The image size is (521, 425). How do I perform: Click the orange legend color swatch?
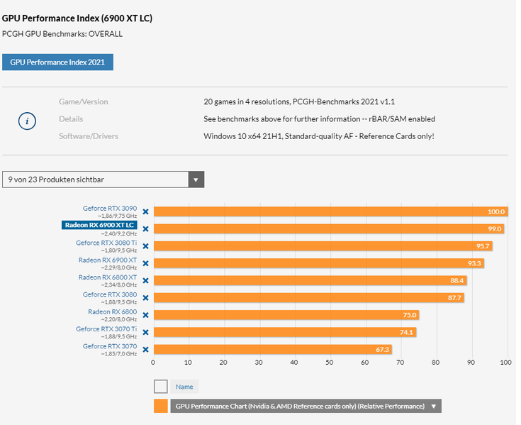tap(161, 407)
